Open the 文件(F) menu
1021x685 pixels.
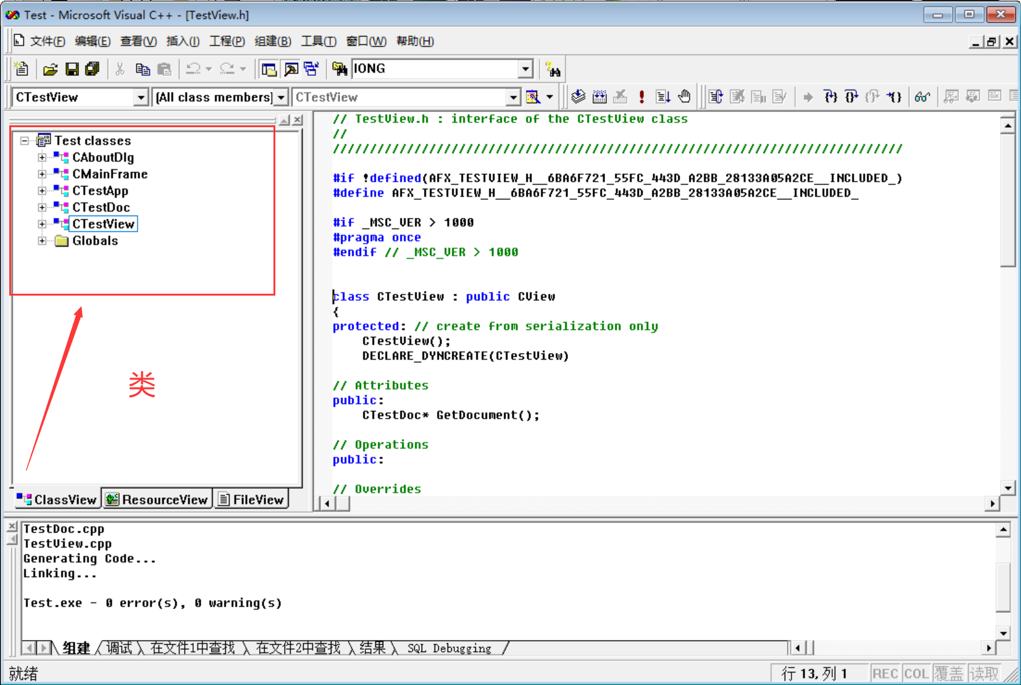click(48, 41)
